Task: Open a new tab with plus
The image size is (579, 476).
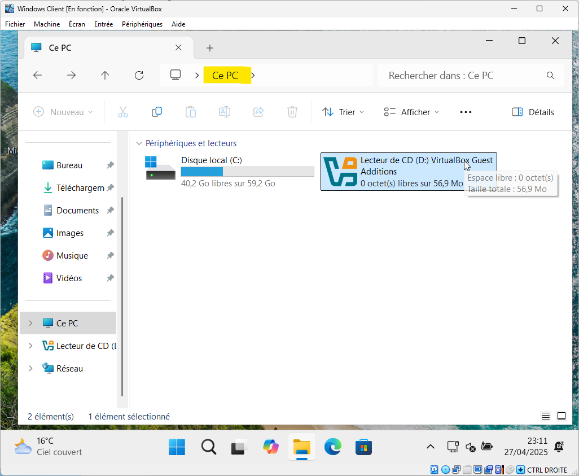Action: (x=210, y=47)
